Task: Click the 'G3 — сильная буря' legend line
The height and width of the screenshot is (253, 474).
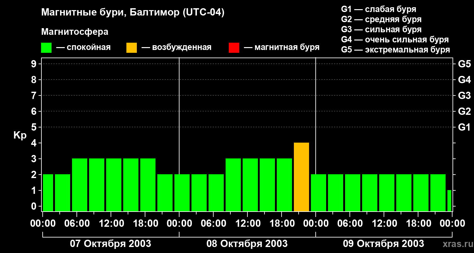Action: click(381, 29)
